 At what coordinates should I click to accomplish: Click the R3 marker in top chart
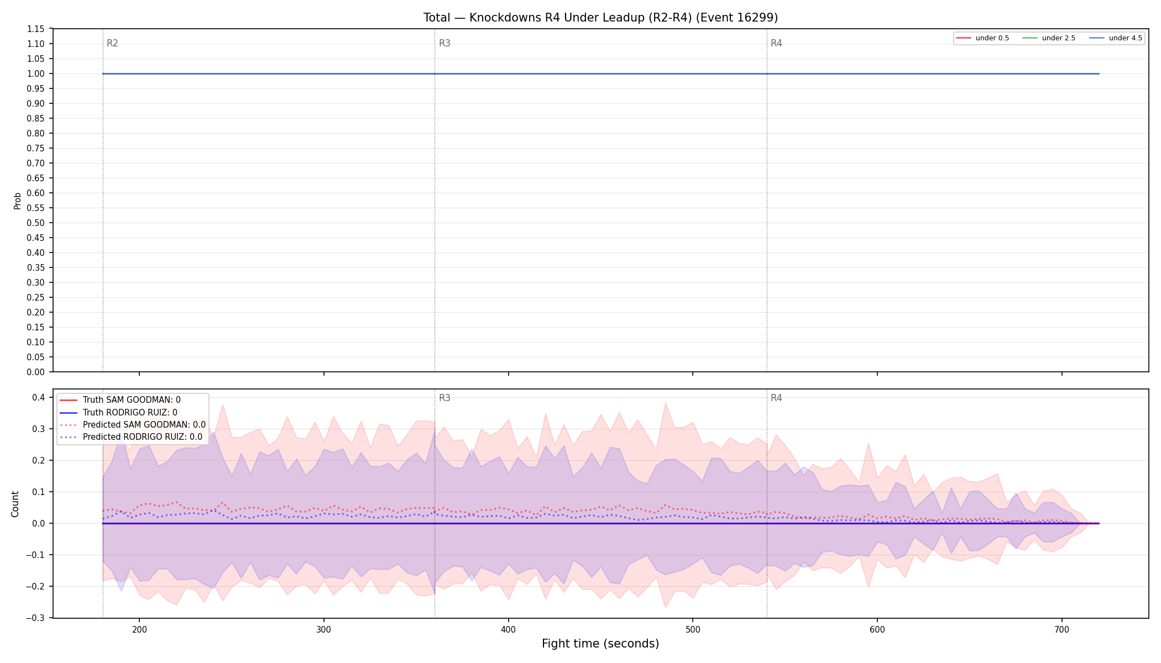tap(444, 43)
